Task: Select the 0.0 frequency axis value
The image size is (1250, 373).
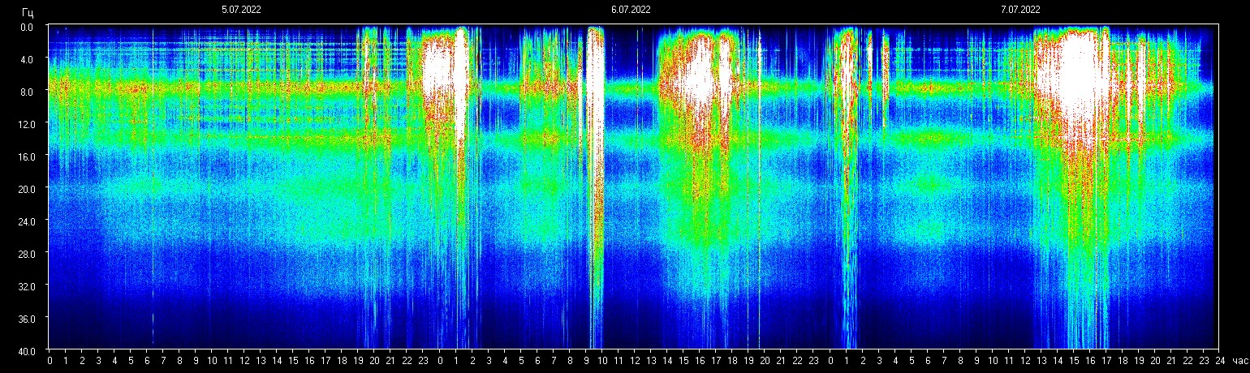Action: [27, 27]
